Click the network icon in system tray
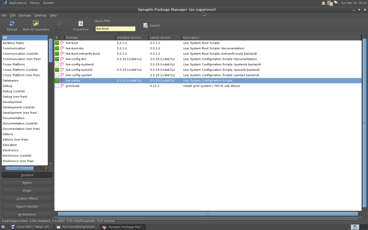Viewport: 368px width, 230px height. pos(336,3)
